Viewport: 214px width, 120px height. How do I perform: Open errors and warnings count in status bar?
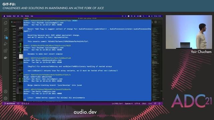25,104
